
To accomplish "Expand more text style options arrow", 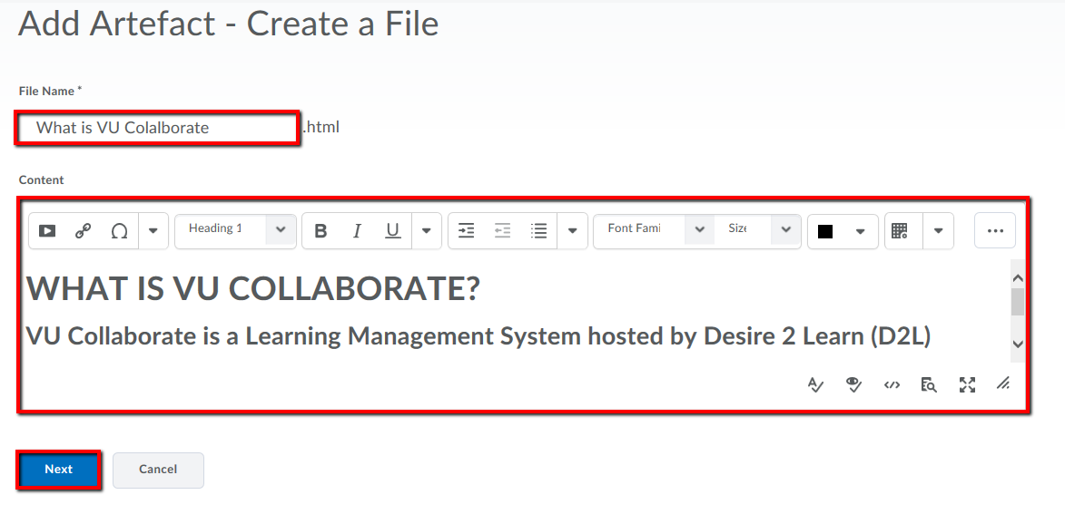I will coord(427,231).
